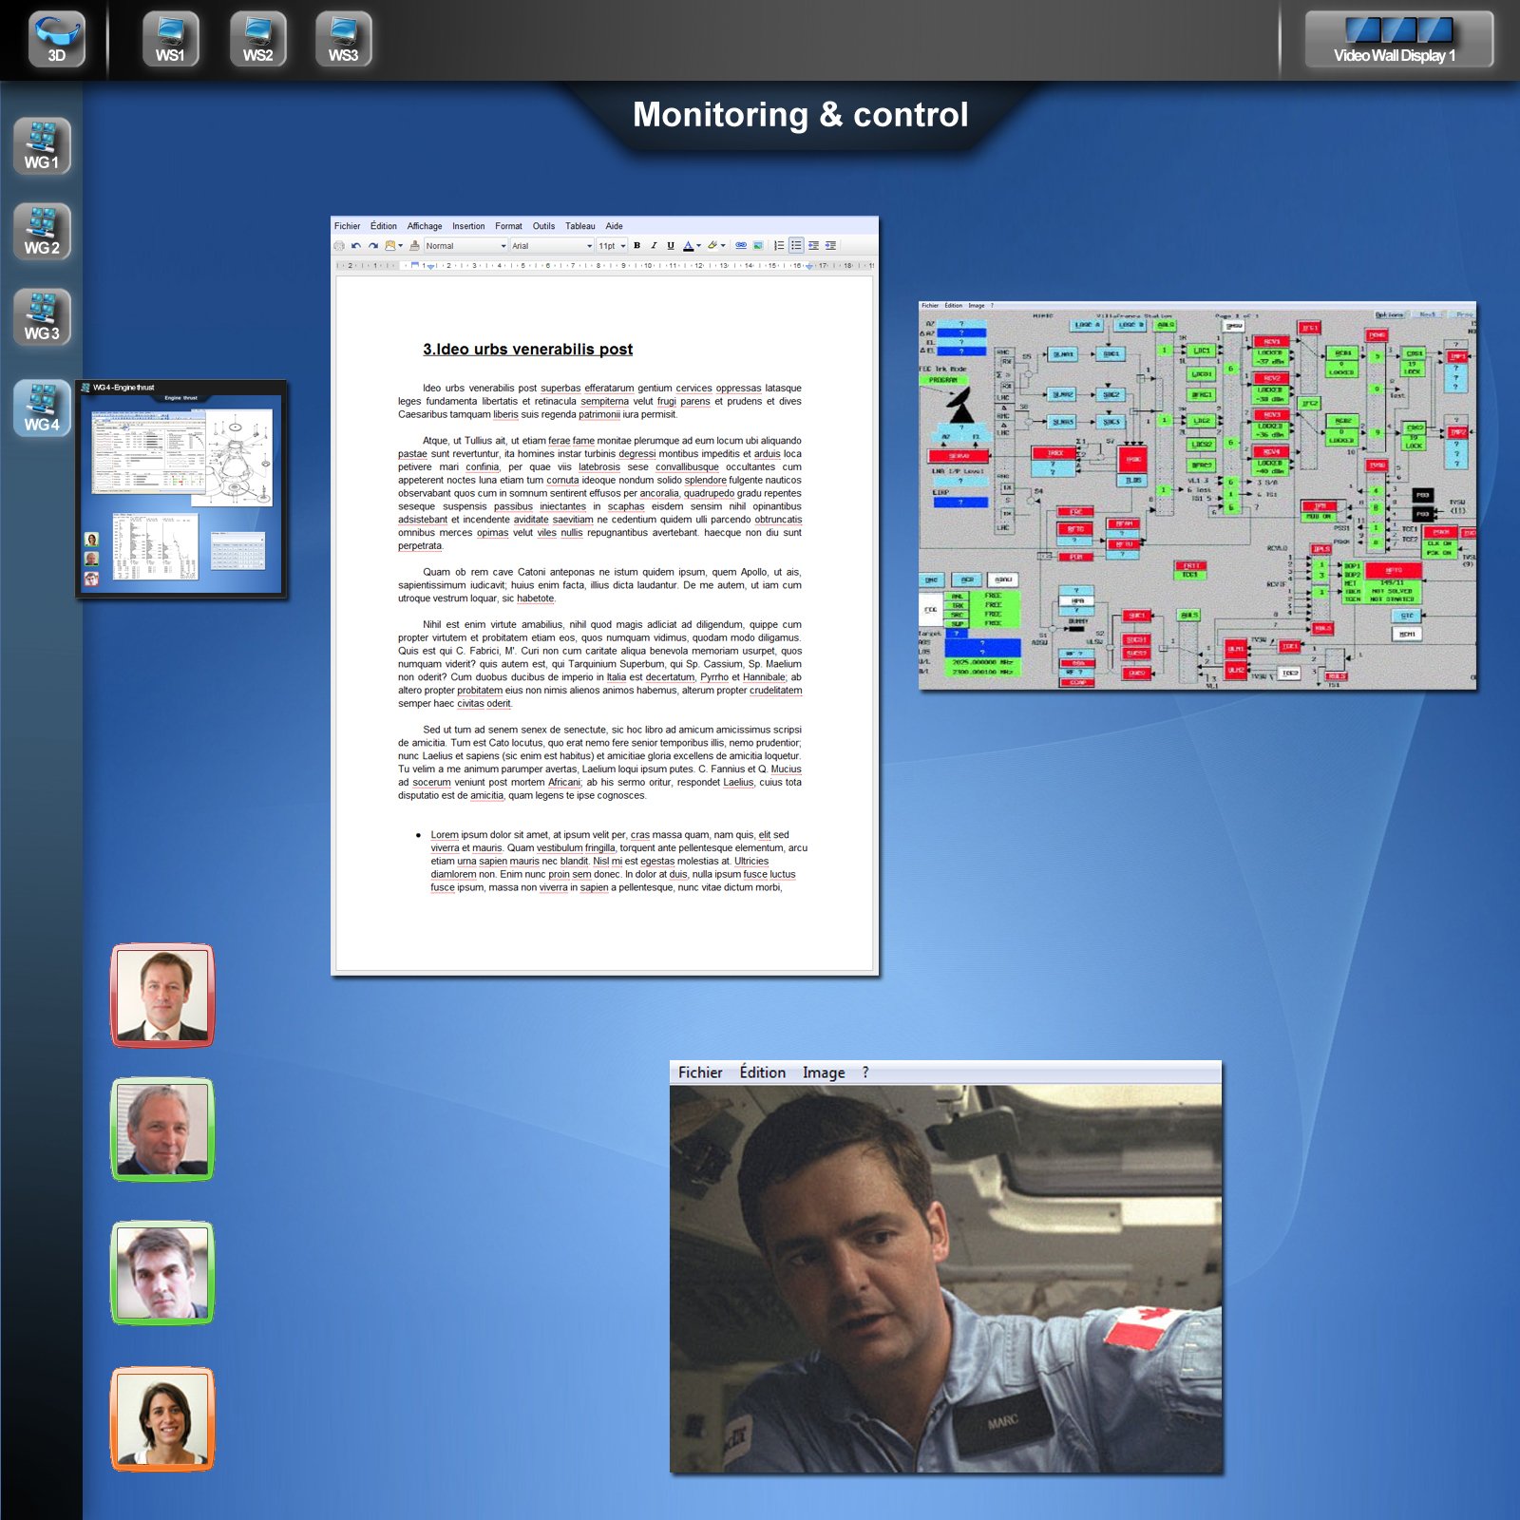Insert a hyperlink using the link icon
The height and width of the screenshot is (1520, 1520).
[741, 246]
